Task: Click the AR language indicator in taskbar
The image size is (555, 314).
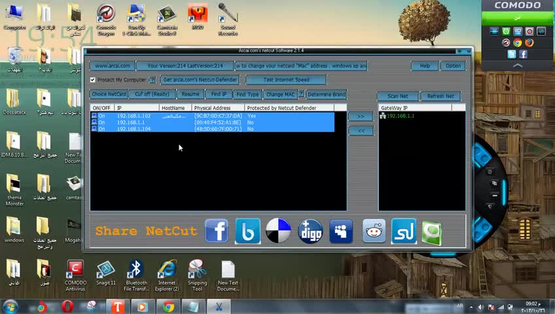Action: (460, 305)
